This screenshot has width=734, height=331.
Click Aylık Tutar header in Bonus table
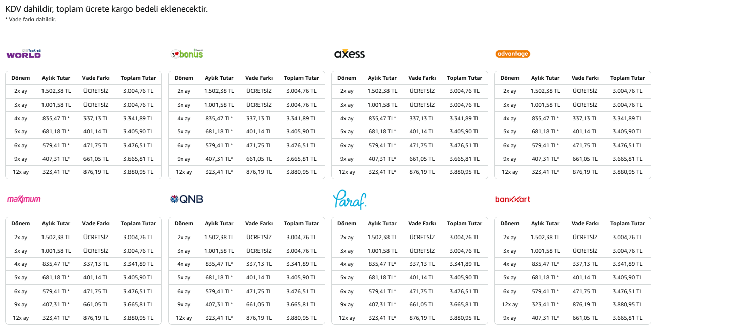click(219, 78)
